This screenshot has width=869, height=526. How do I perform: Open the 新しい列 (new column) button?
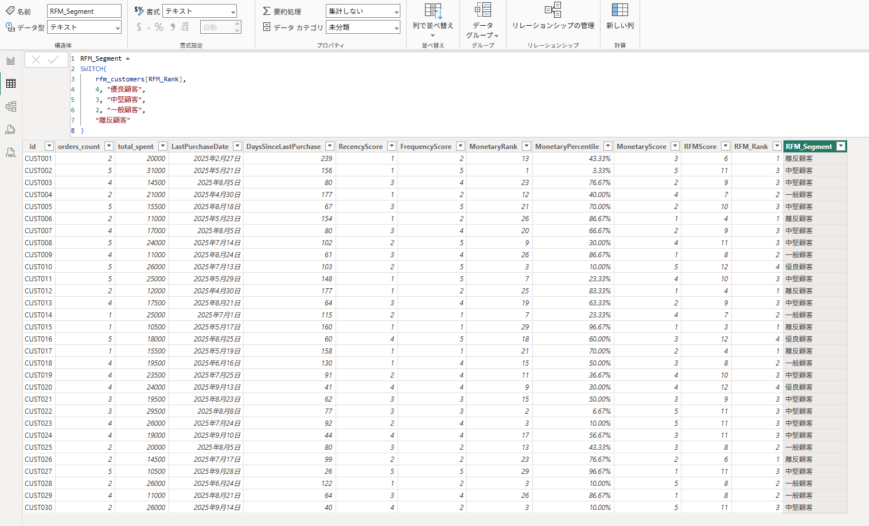click(619, 16)
